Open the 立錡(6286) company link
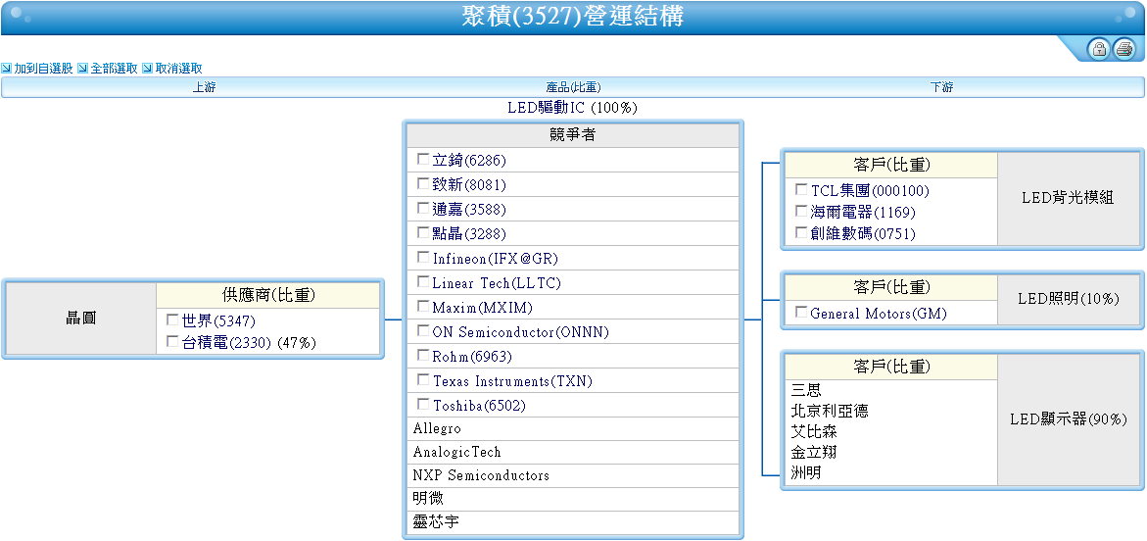 coord(469,161)
